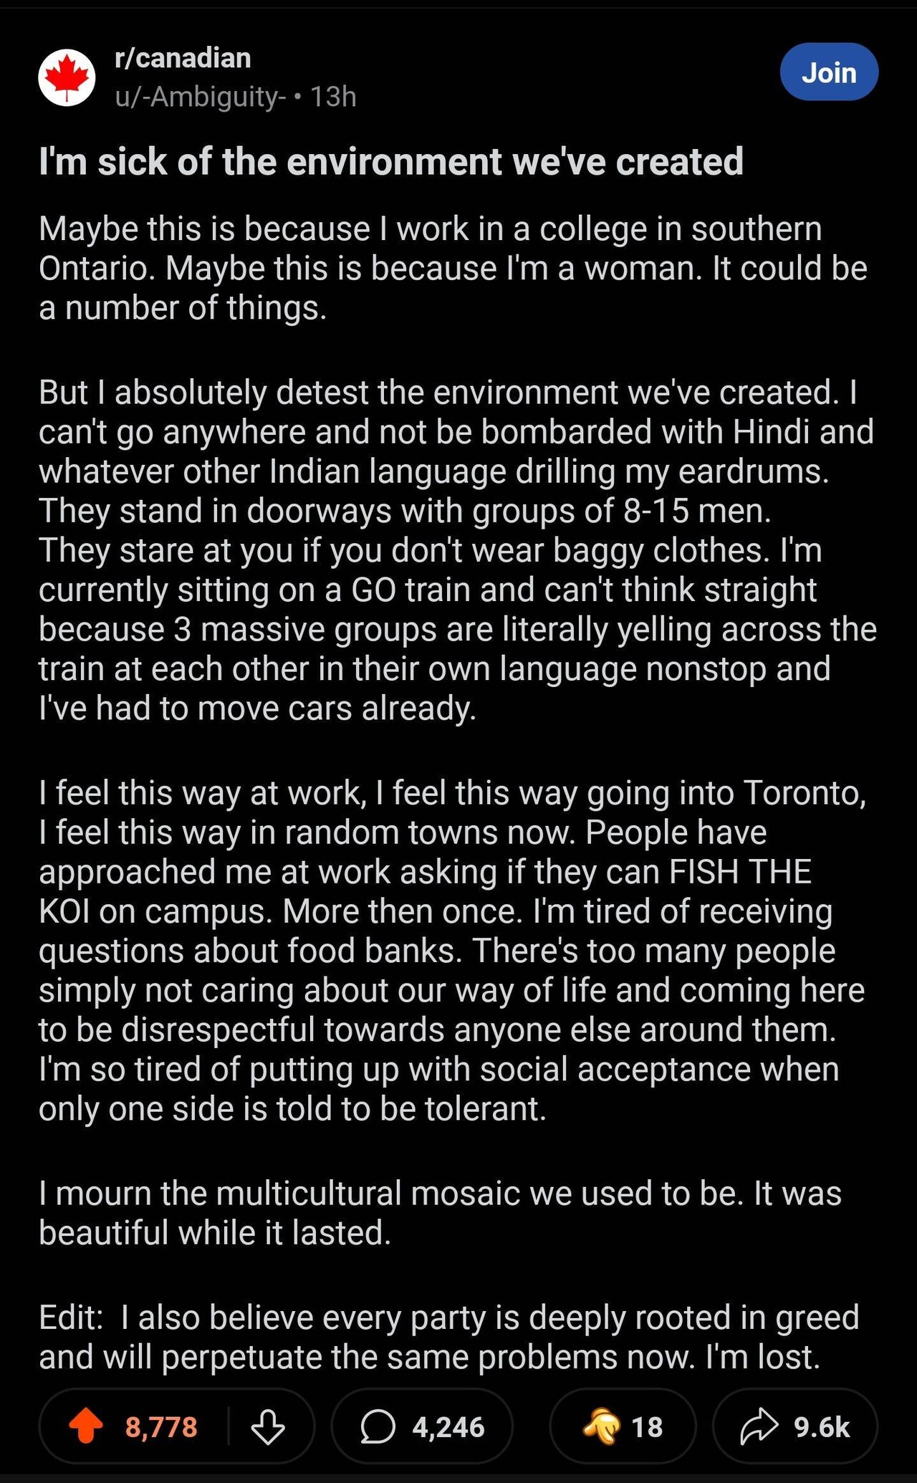
Task: Tap the share arrow icon
Action: point(758,1426)
